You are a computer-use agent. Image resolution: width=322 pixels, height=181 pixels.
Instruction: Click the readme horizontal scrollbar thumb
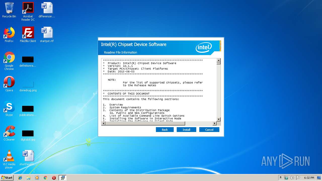[x=145, y=123]
